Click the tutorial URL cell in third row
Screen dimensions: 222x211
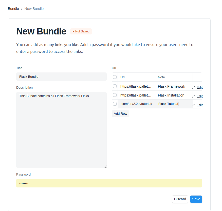pos(136,104)
